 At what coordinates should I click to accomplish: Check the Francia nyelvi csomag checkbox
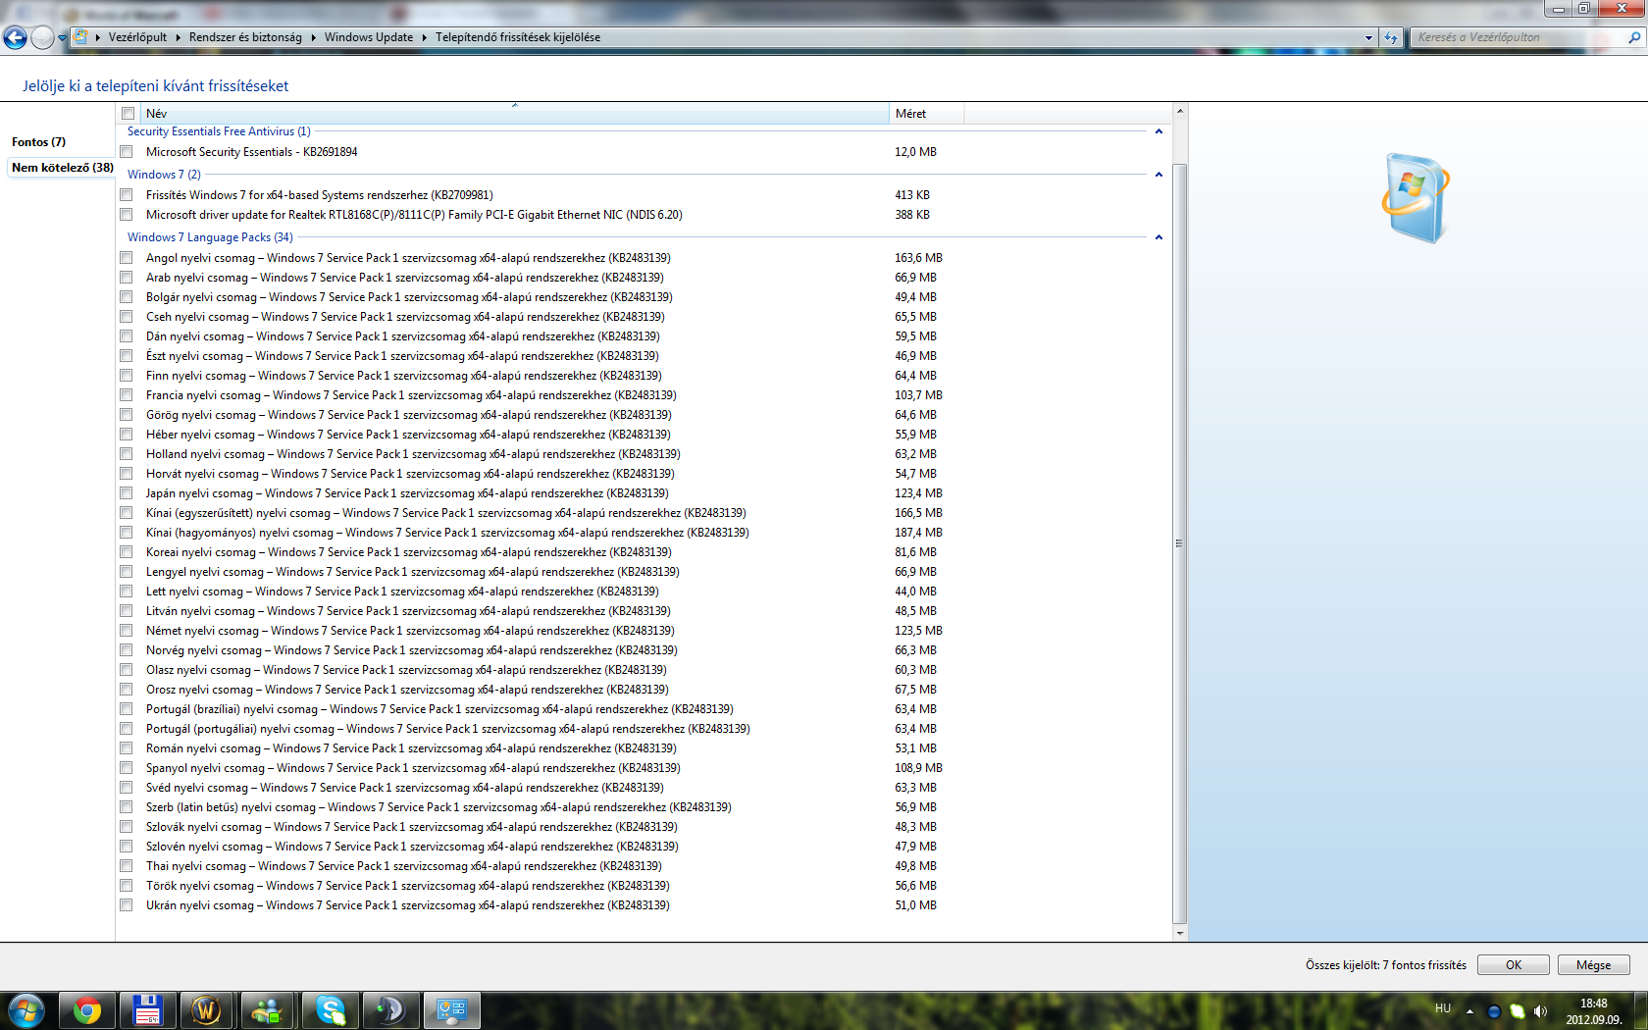(127, 395)
